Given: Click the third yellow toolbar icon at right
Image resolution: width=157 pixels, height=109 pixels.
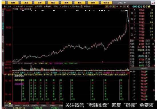Looking at the screenshot, I should click(114, 7).
